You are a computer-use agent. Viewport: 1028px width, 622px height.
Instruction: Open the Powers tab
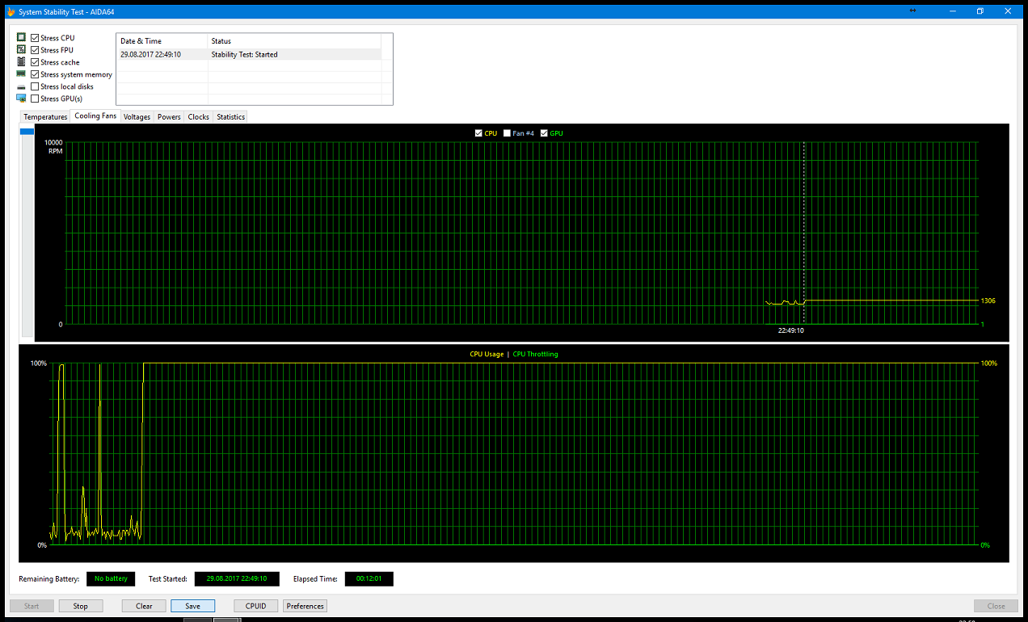pyautogui.click(x=169, y=117)
